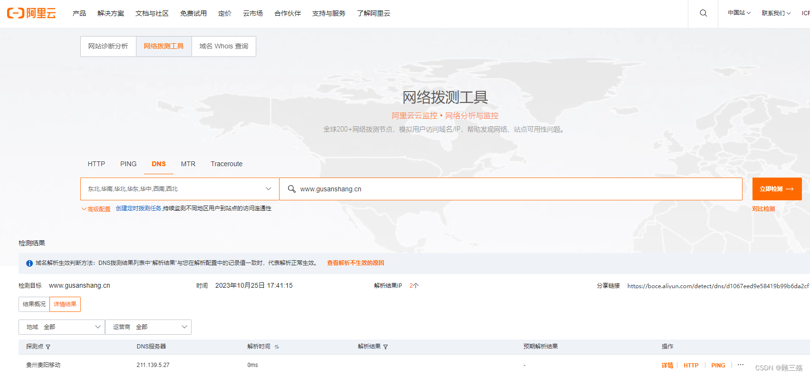
Task: Open the 中国站 region dropdown
Action: 739,13
